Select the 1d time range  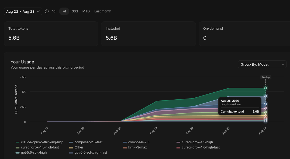(54, 11)
